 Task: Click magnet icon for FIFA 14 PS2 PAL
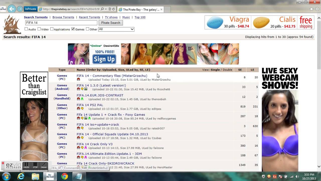pyautogui.click(x=78, y=109)
